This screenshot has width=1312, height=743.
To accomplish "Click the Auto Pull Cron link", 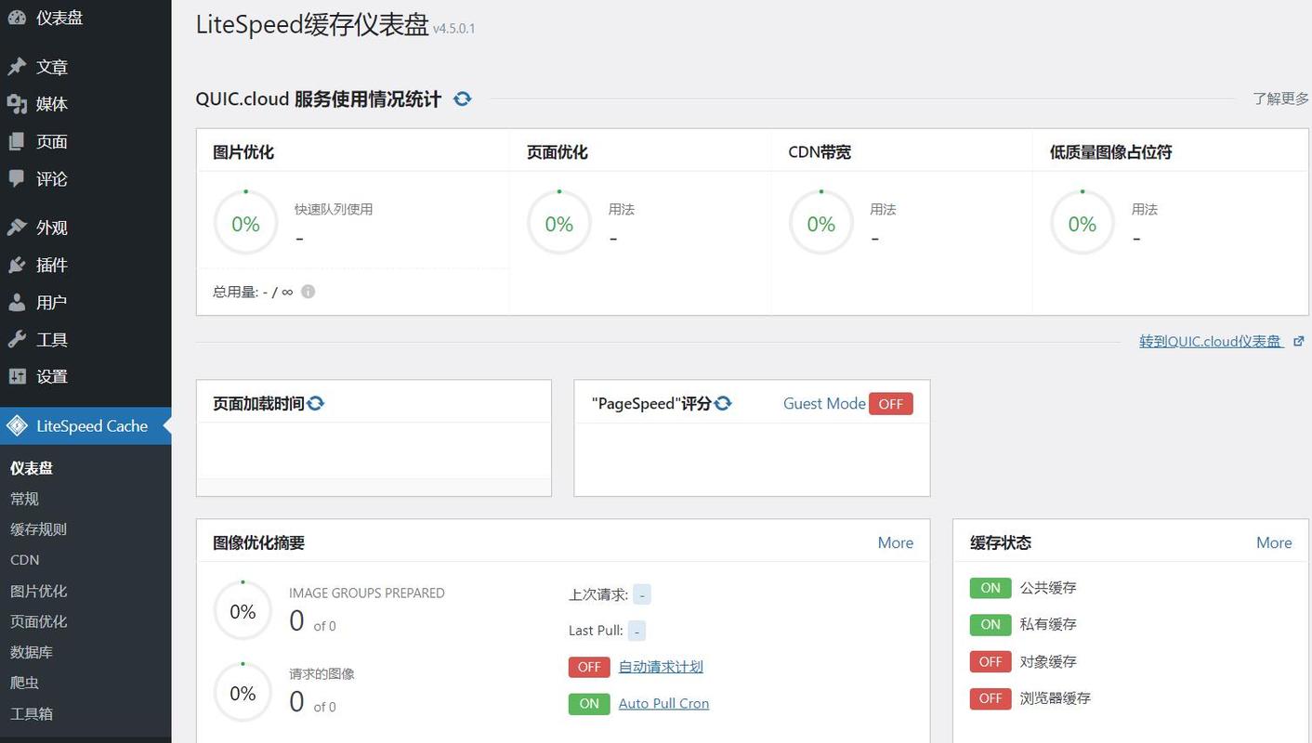I will tap(663, 704).
